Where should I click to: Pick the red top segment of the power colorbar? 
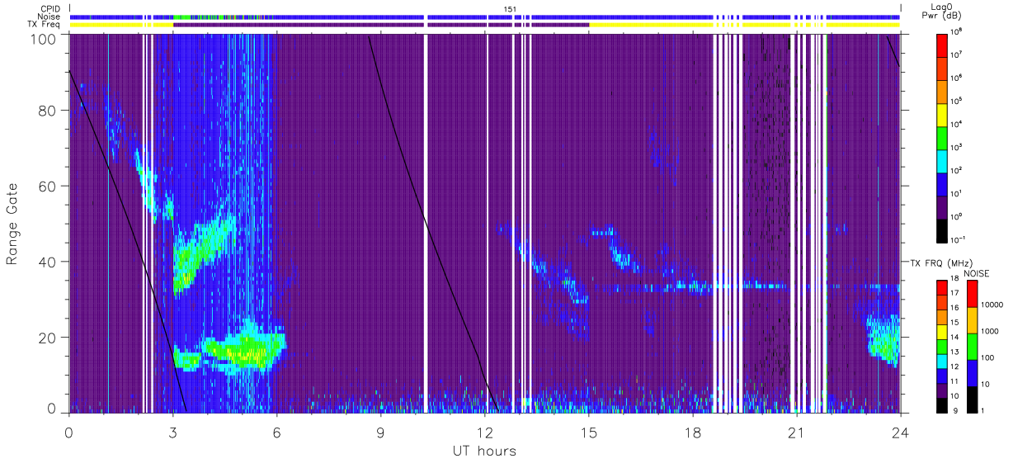tap(942, 45)
